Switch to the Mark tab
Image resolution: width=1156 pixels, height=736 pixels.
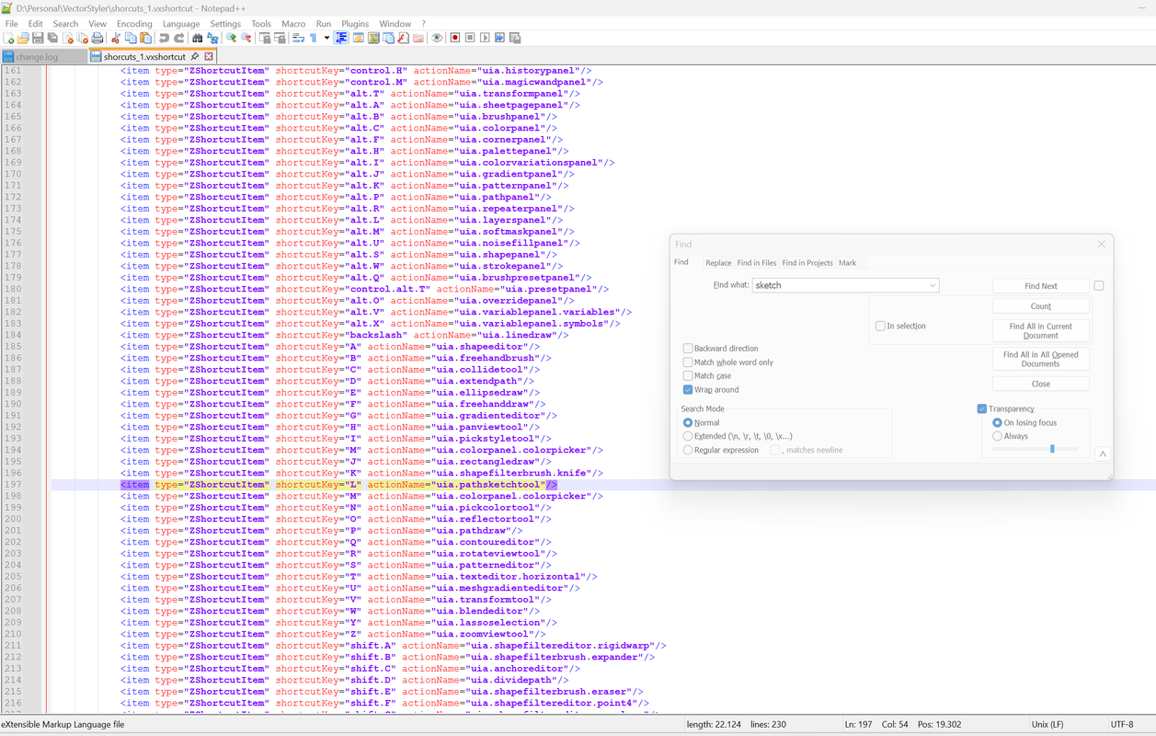847,263
